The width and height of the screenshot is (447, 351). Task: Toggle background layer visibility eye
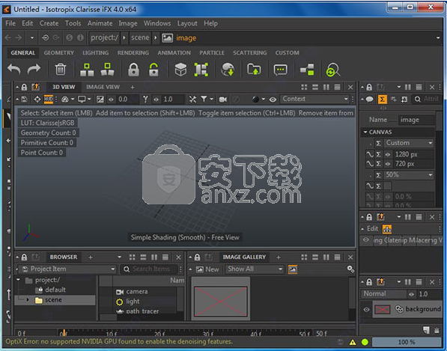click(x=366, y=309)
